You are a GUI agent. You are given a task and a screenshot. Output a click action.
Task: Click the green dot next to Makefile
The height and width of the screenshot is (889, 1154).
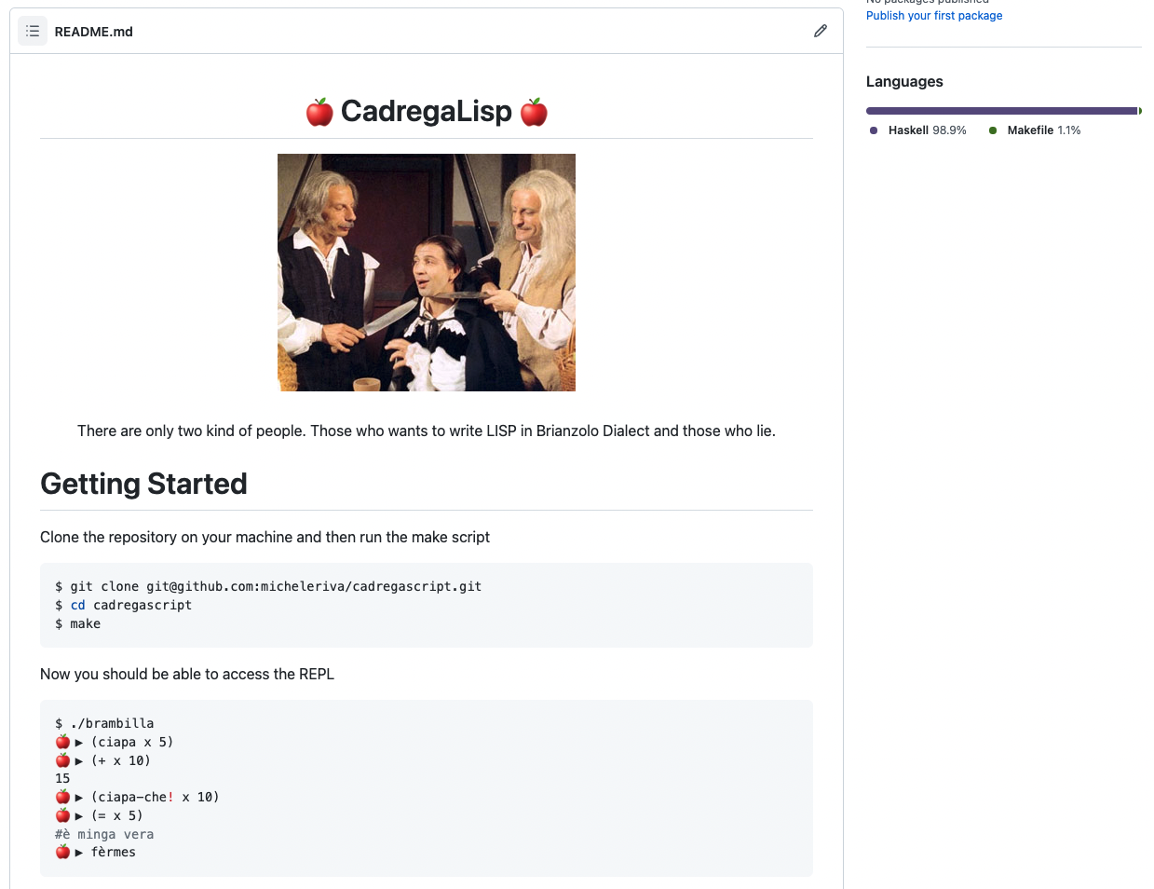pyautogui.click(x=993, y=130)
